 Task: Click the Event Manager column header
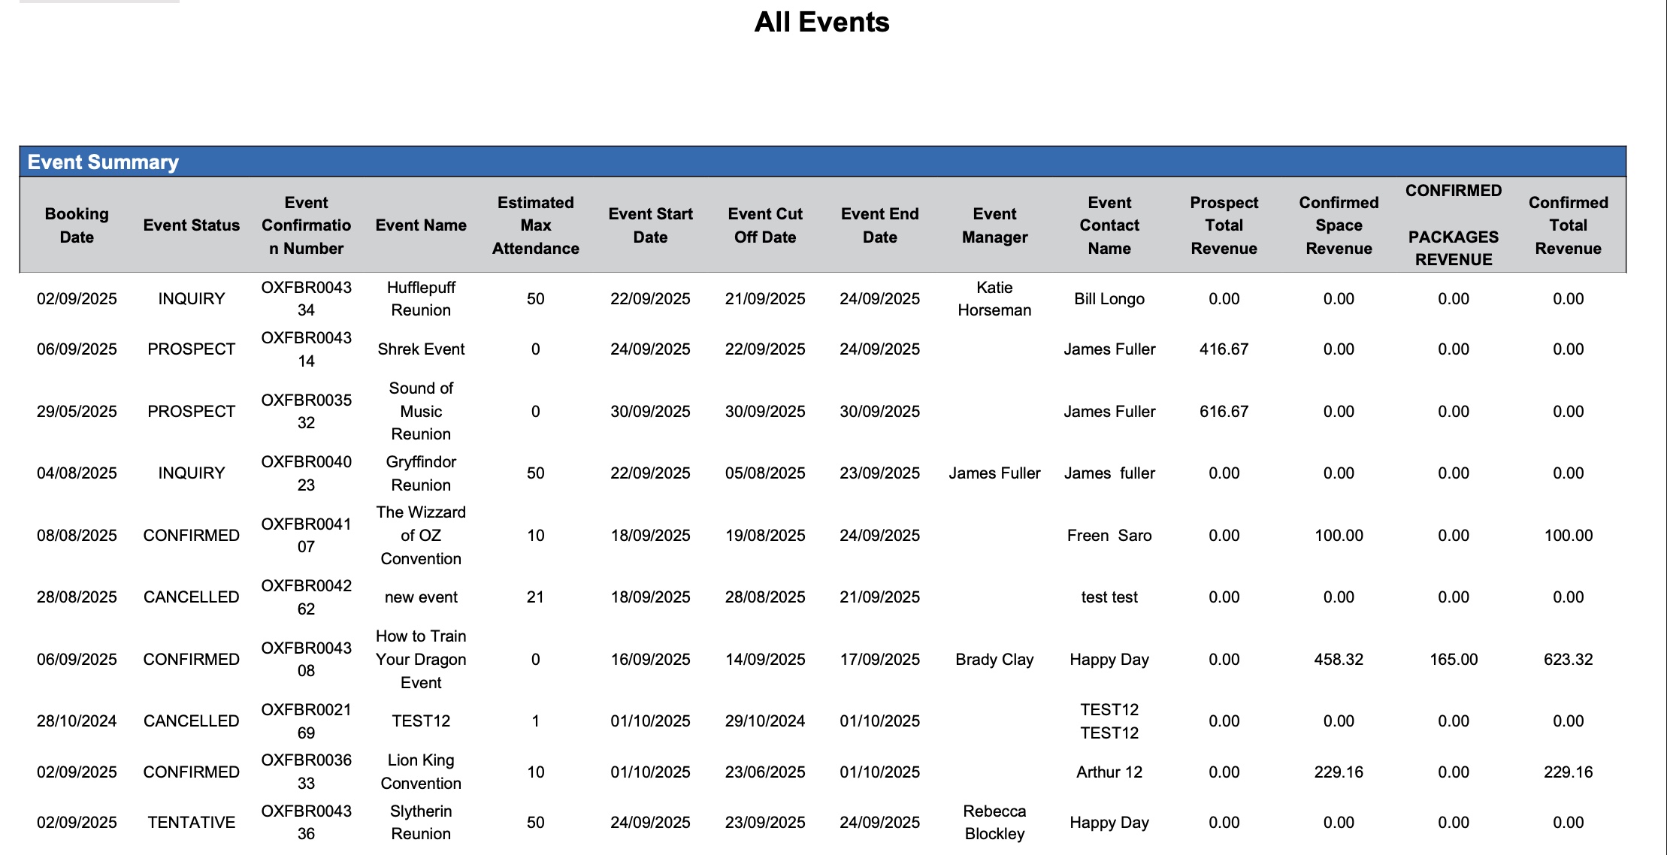[x=994, y=225]
